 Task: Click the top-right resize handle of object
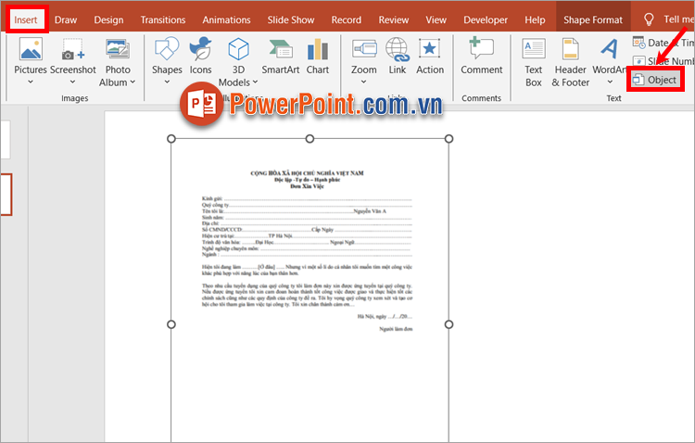coord(449,139)
